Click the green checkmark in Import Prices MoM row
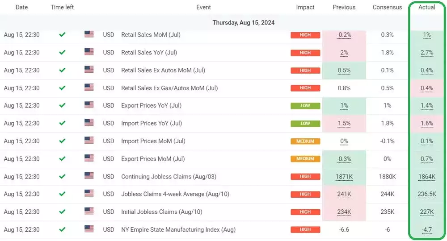This screenshot has width=447, height=241. click(x=62, y=141)
